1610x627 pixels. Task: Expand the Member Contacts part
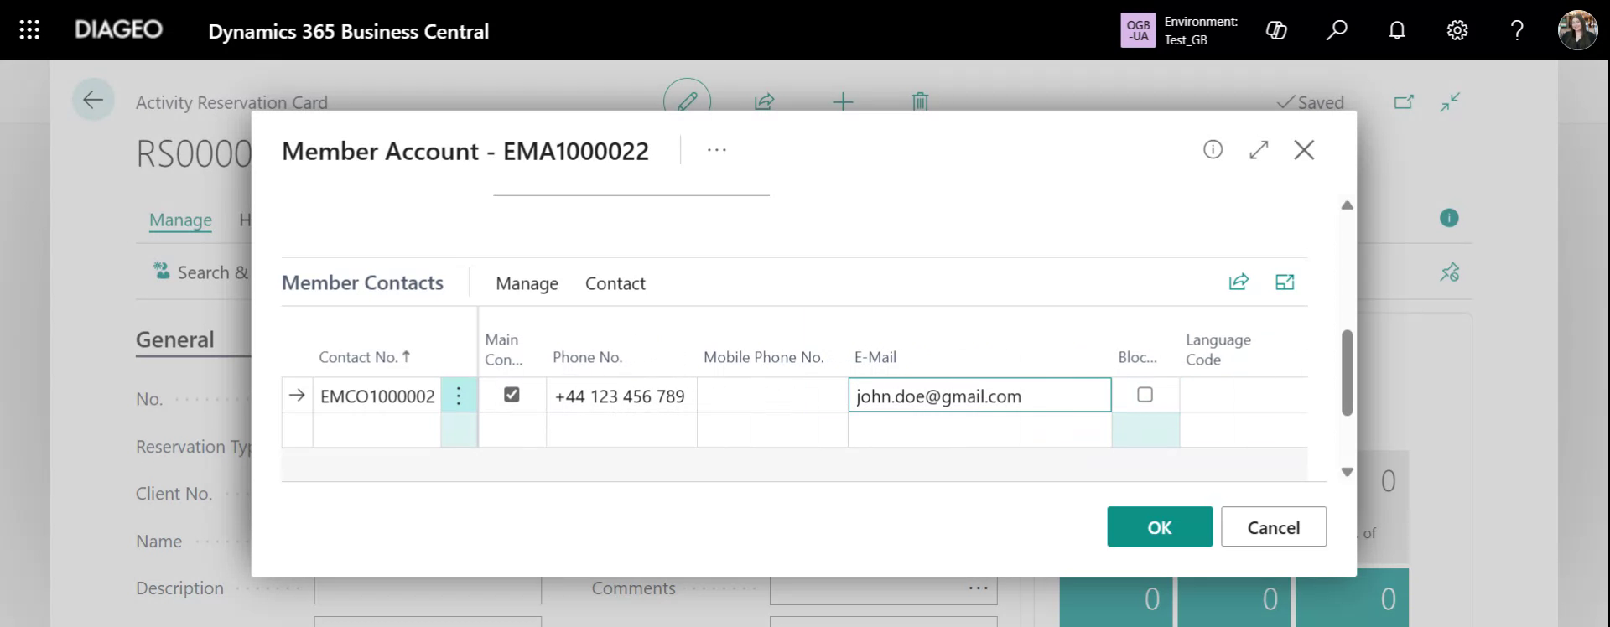pos(1285,282)
